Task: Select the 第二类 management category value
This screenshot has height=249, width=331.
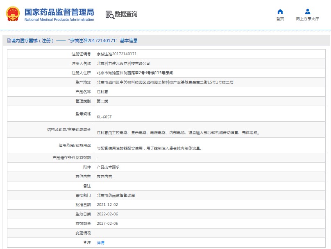Action: point(102,101)
